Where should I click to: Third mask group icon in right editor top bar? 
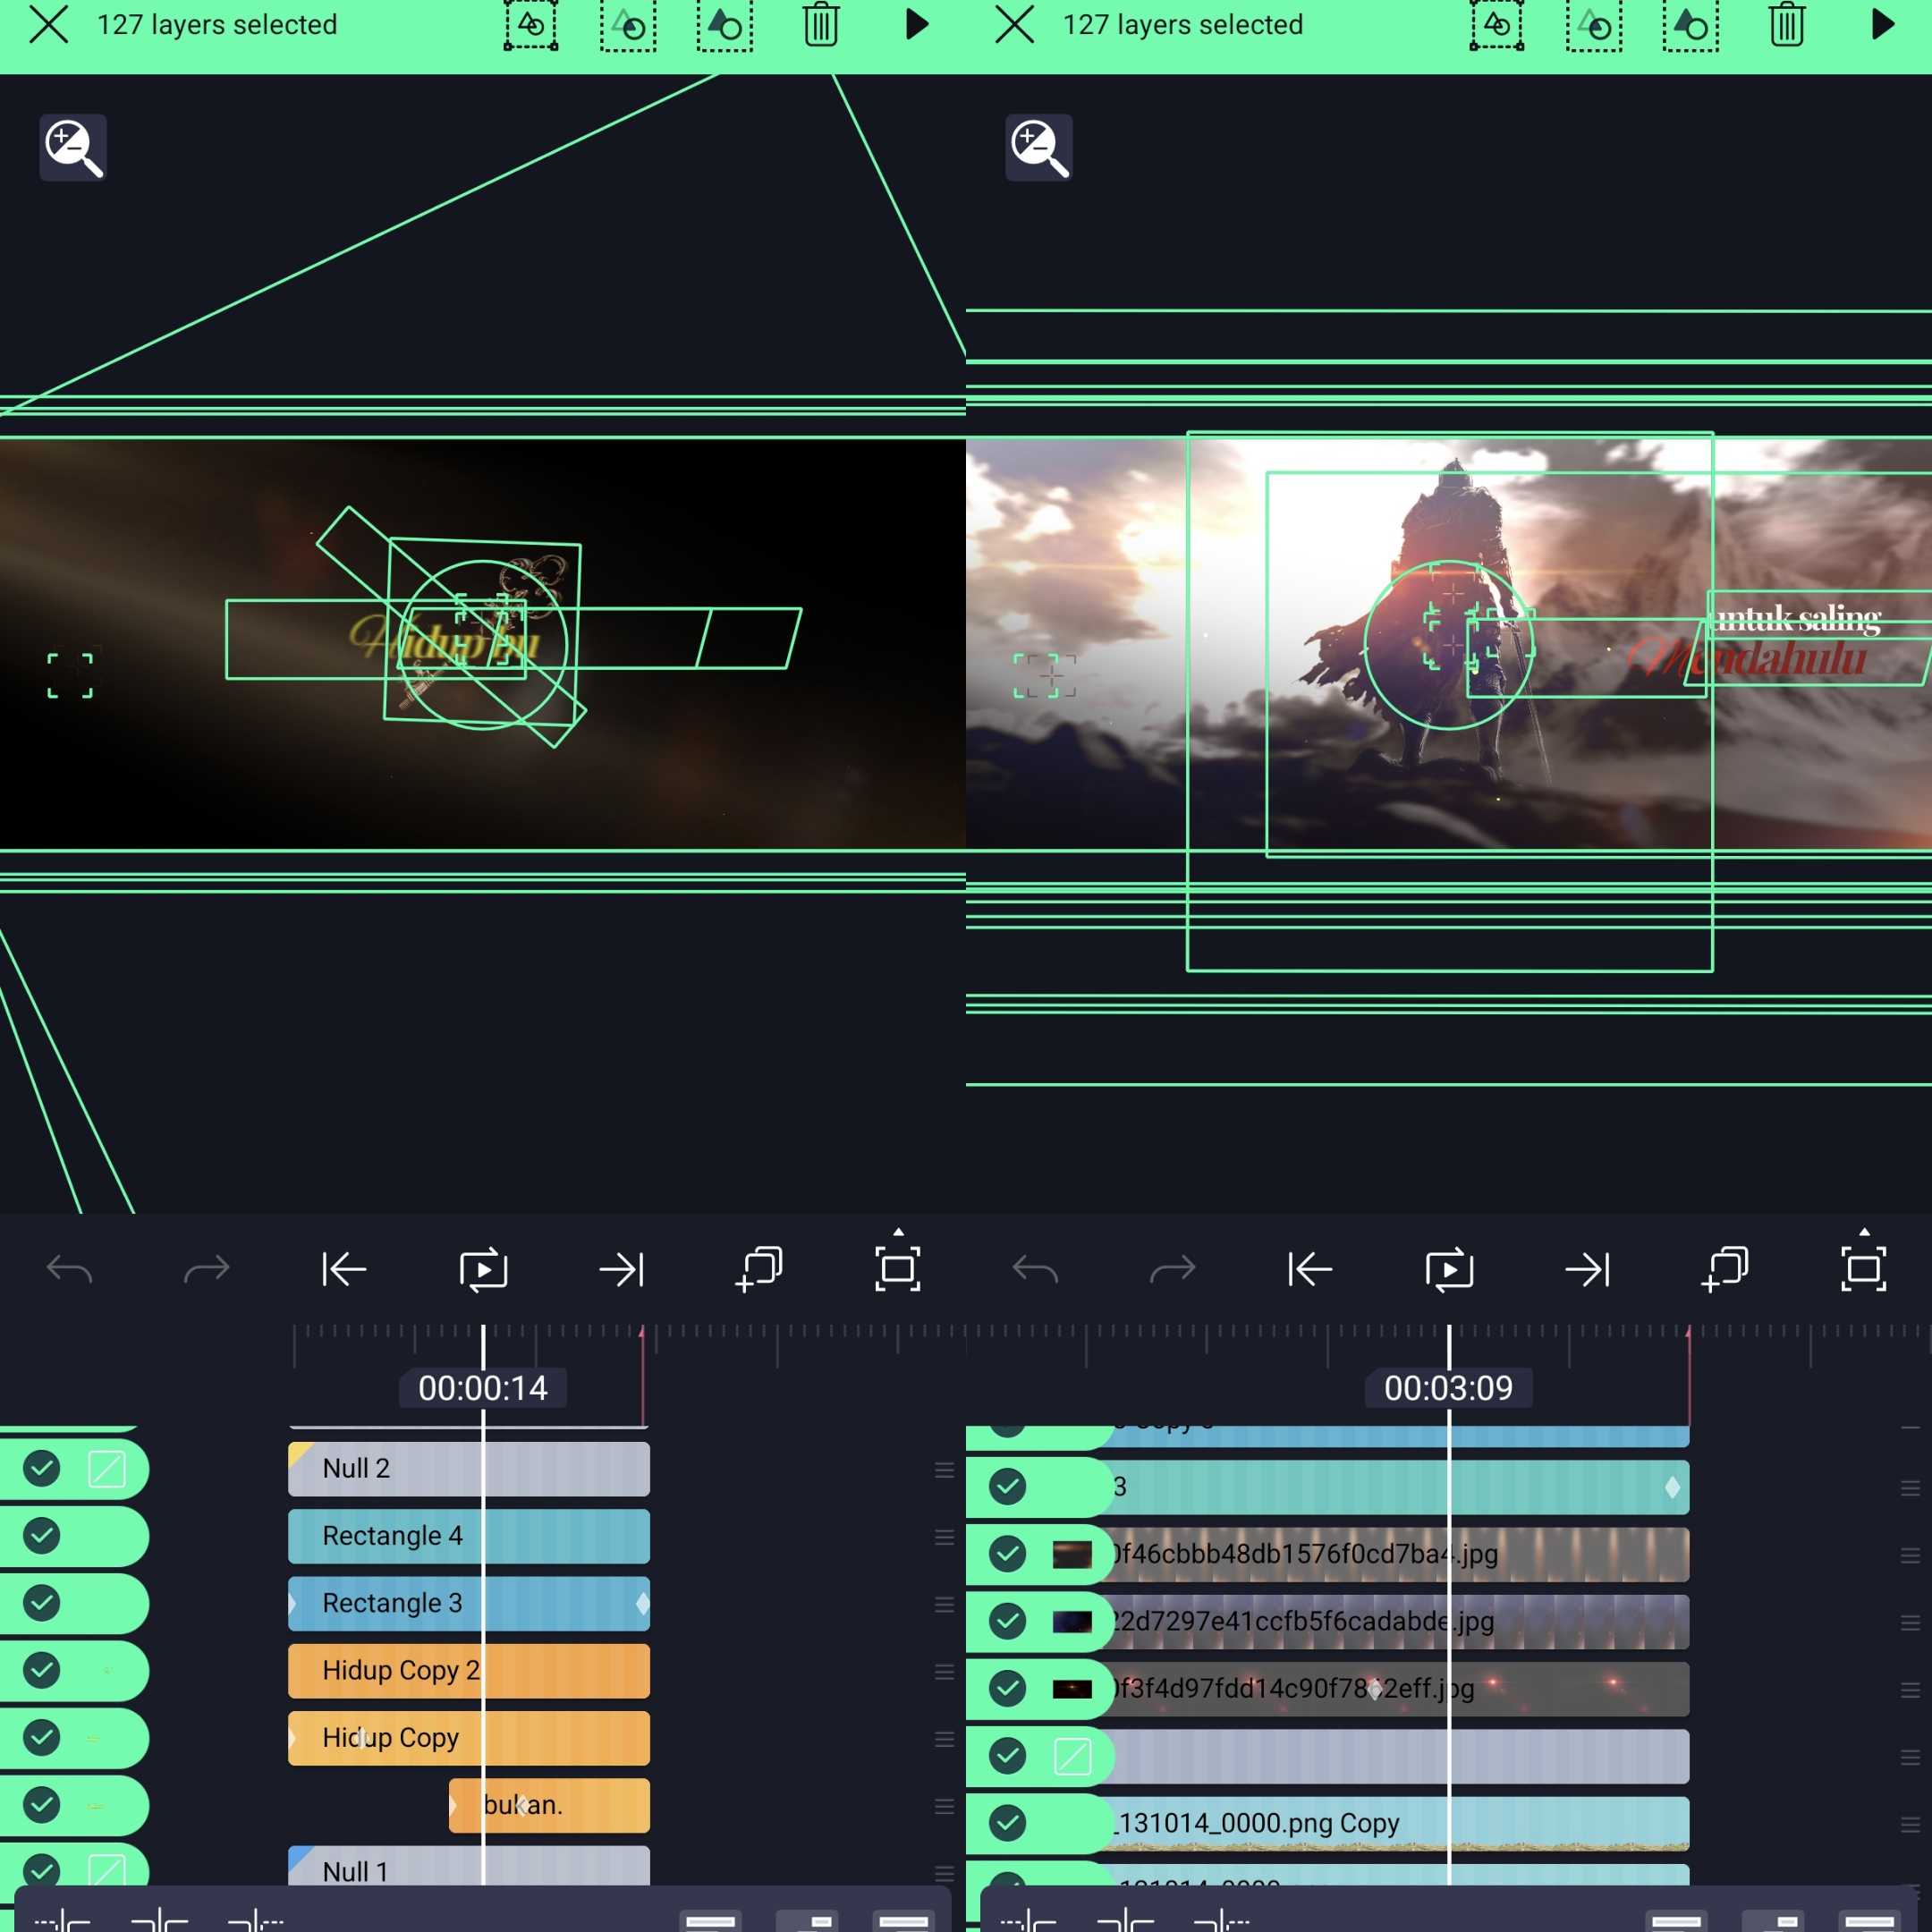tap(1691, 25)
